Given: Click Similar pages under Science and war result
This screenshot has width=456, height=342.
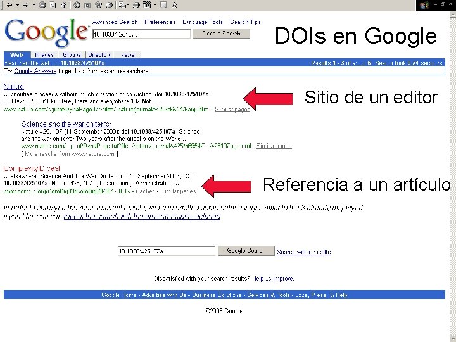Looking at the screenshot, I should coord(274,146).
